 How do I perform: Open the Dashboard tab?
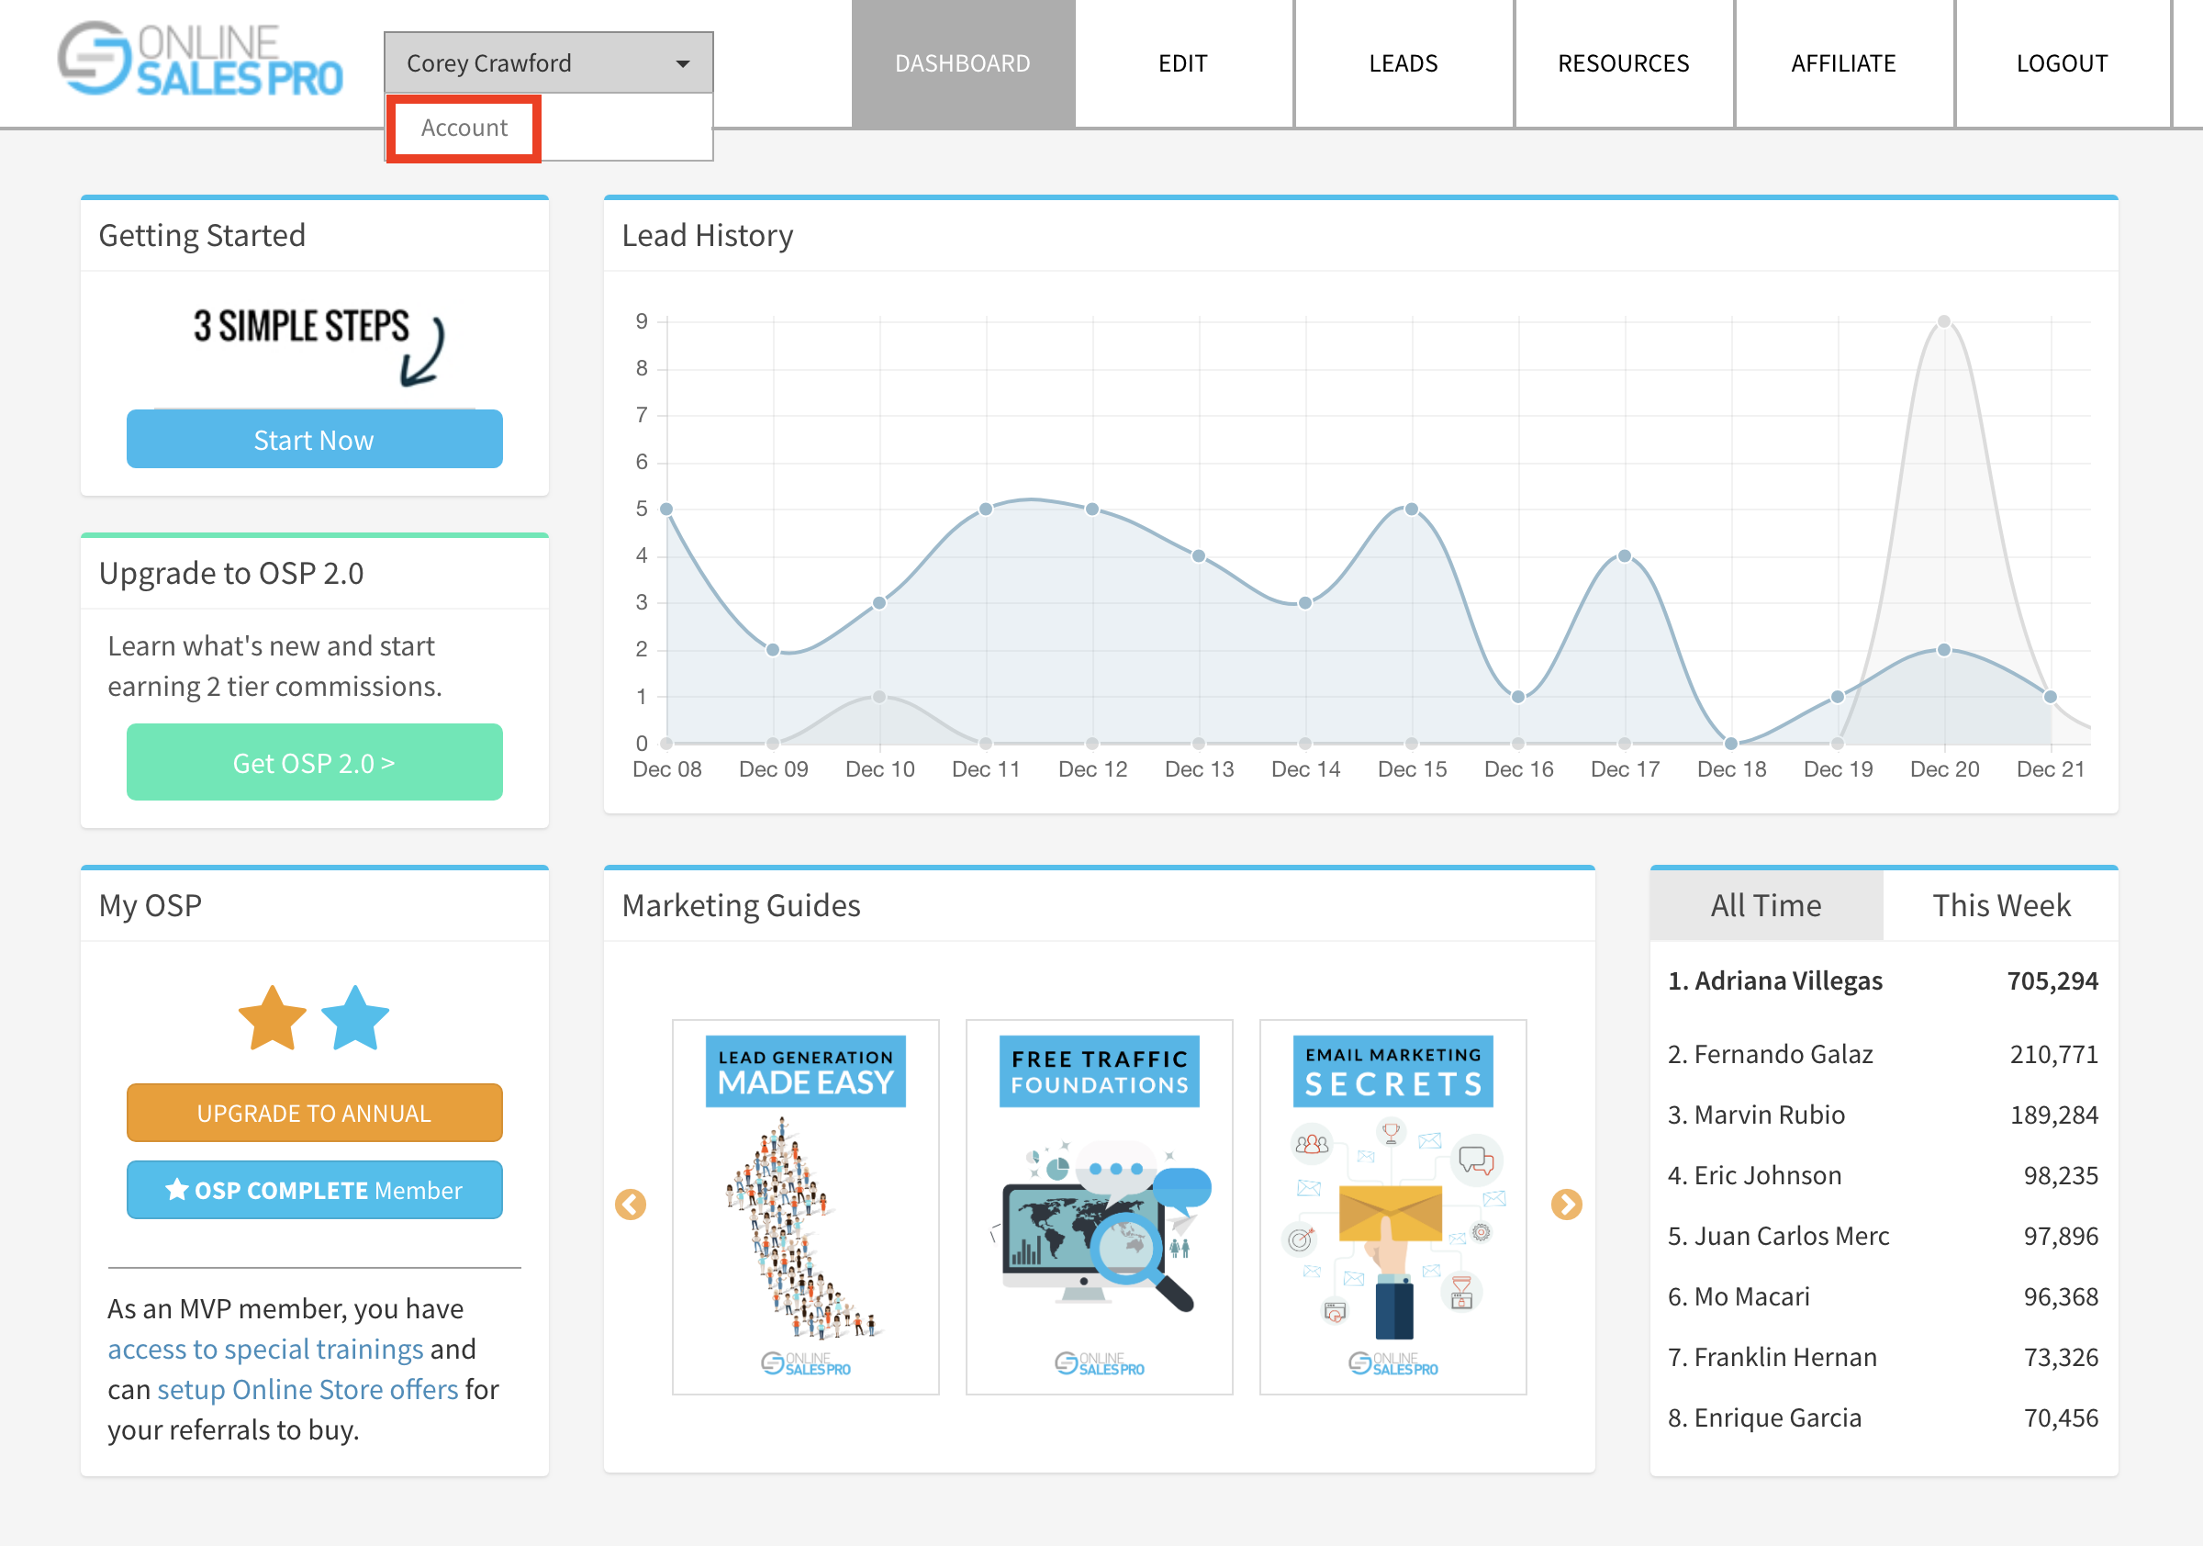(x=962, y=63)
